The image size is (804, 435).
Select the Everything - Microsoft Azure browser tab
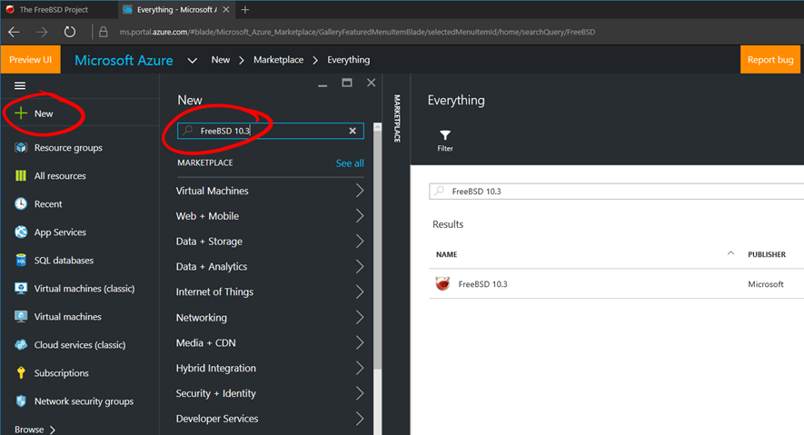177,10
